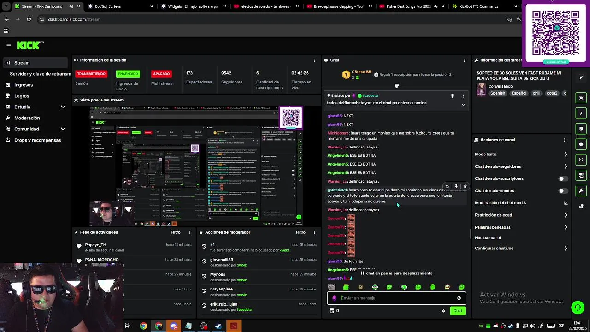Open the session info panel options menu
This screenshot has height=332, width=590.
pos(314,60)
